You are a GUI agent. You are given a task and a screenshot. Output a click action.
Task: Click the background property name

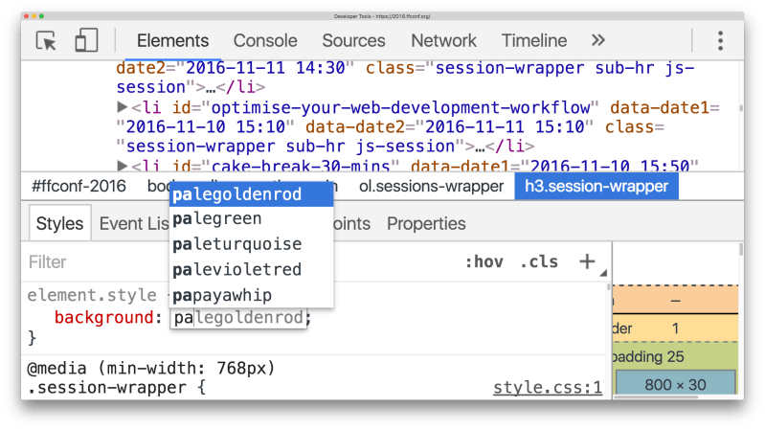click(x=103, y=318)
